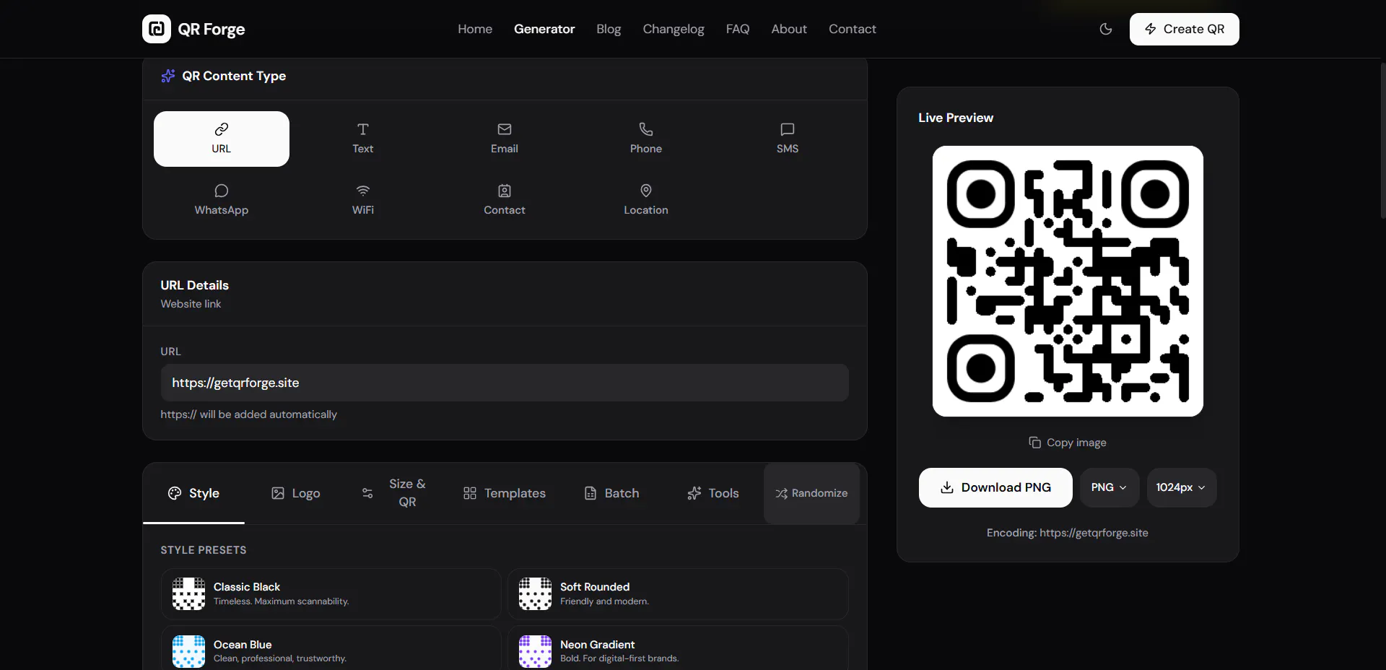Viewport: 1386px width, 670px height.
Task: Click the URL input field
Action: coord(505,383)
